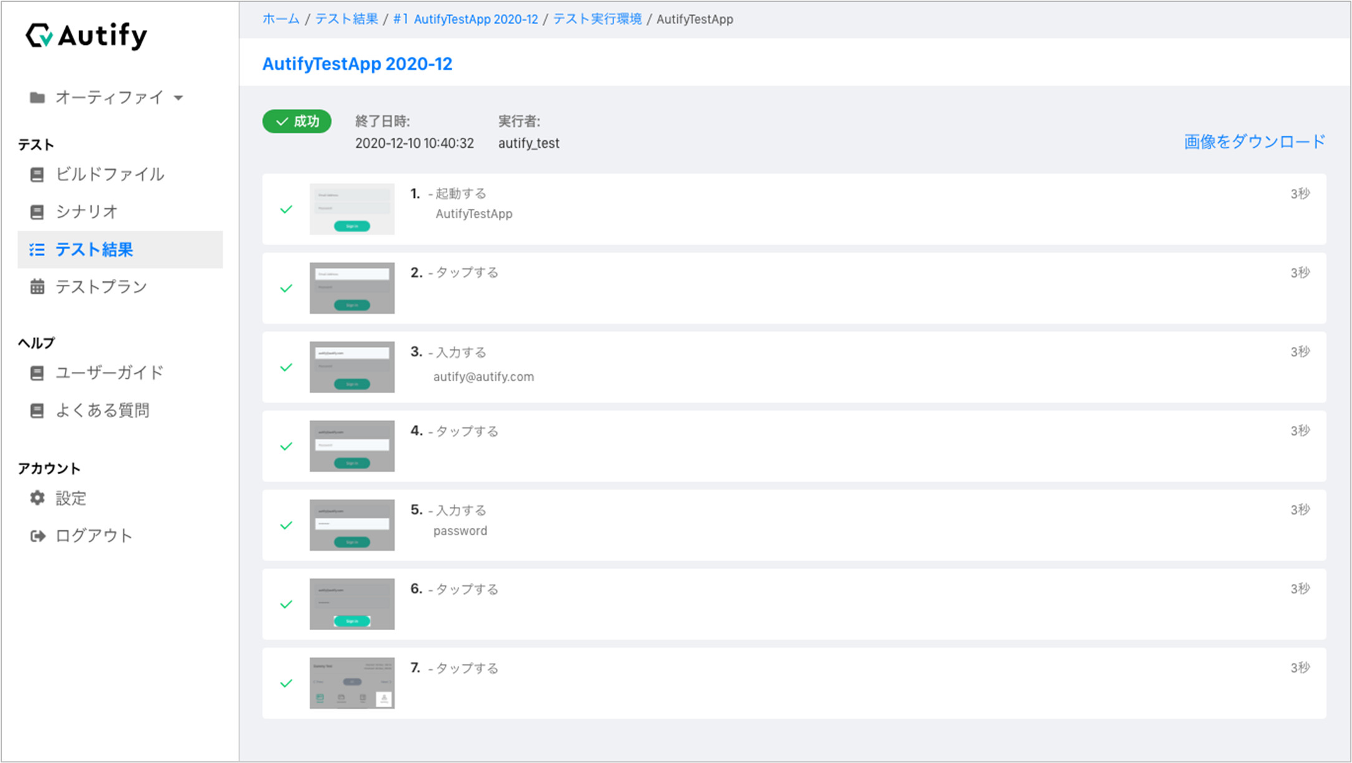Viewport: 1352px width, 763px height.
Task: Click the Autify logo
Action: pos(85,36)
